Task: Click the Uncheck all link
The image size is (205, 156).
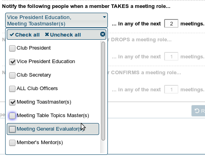Action: pos(63,35)
